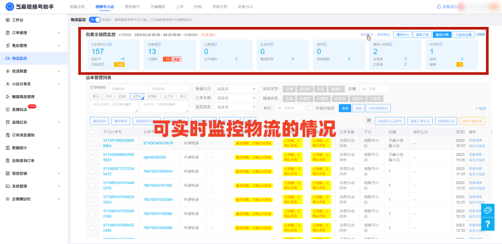
Task: Open the 使用指引 top tab
Action: point(132,6)
